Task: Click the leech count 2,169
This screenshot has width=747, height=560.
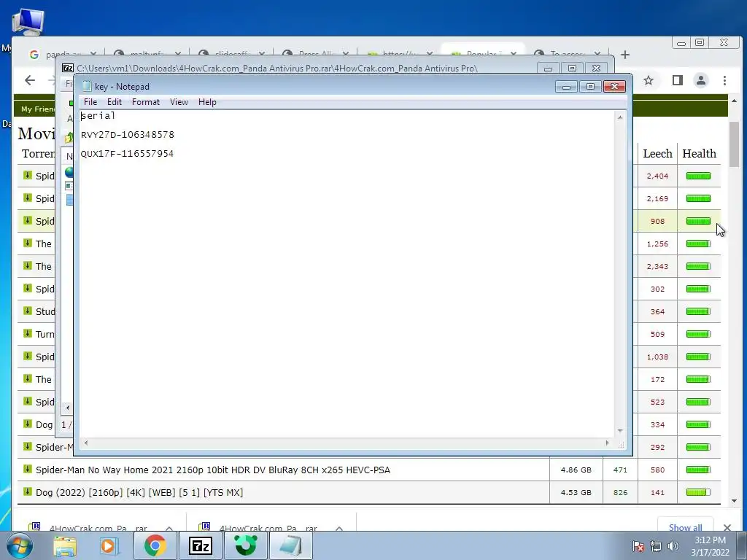Action: point(657,198)
